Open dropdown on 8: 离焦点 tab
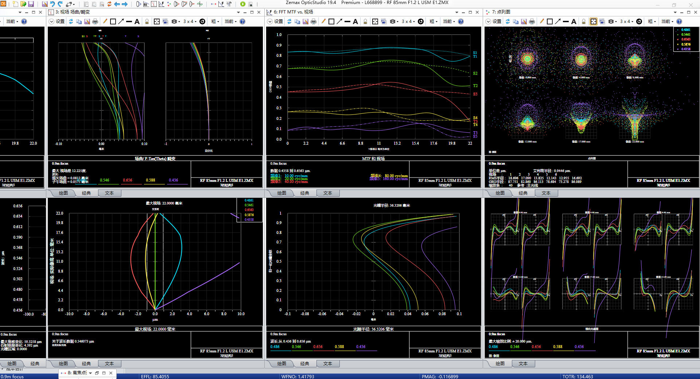The width and height of the screenshot is (700, 379). pos(90,373)
